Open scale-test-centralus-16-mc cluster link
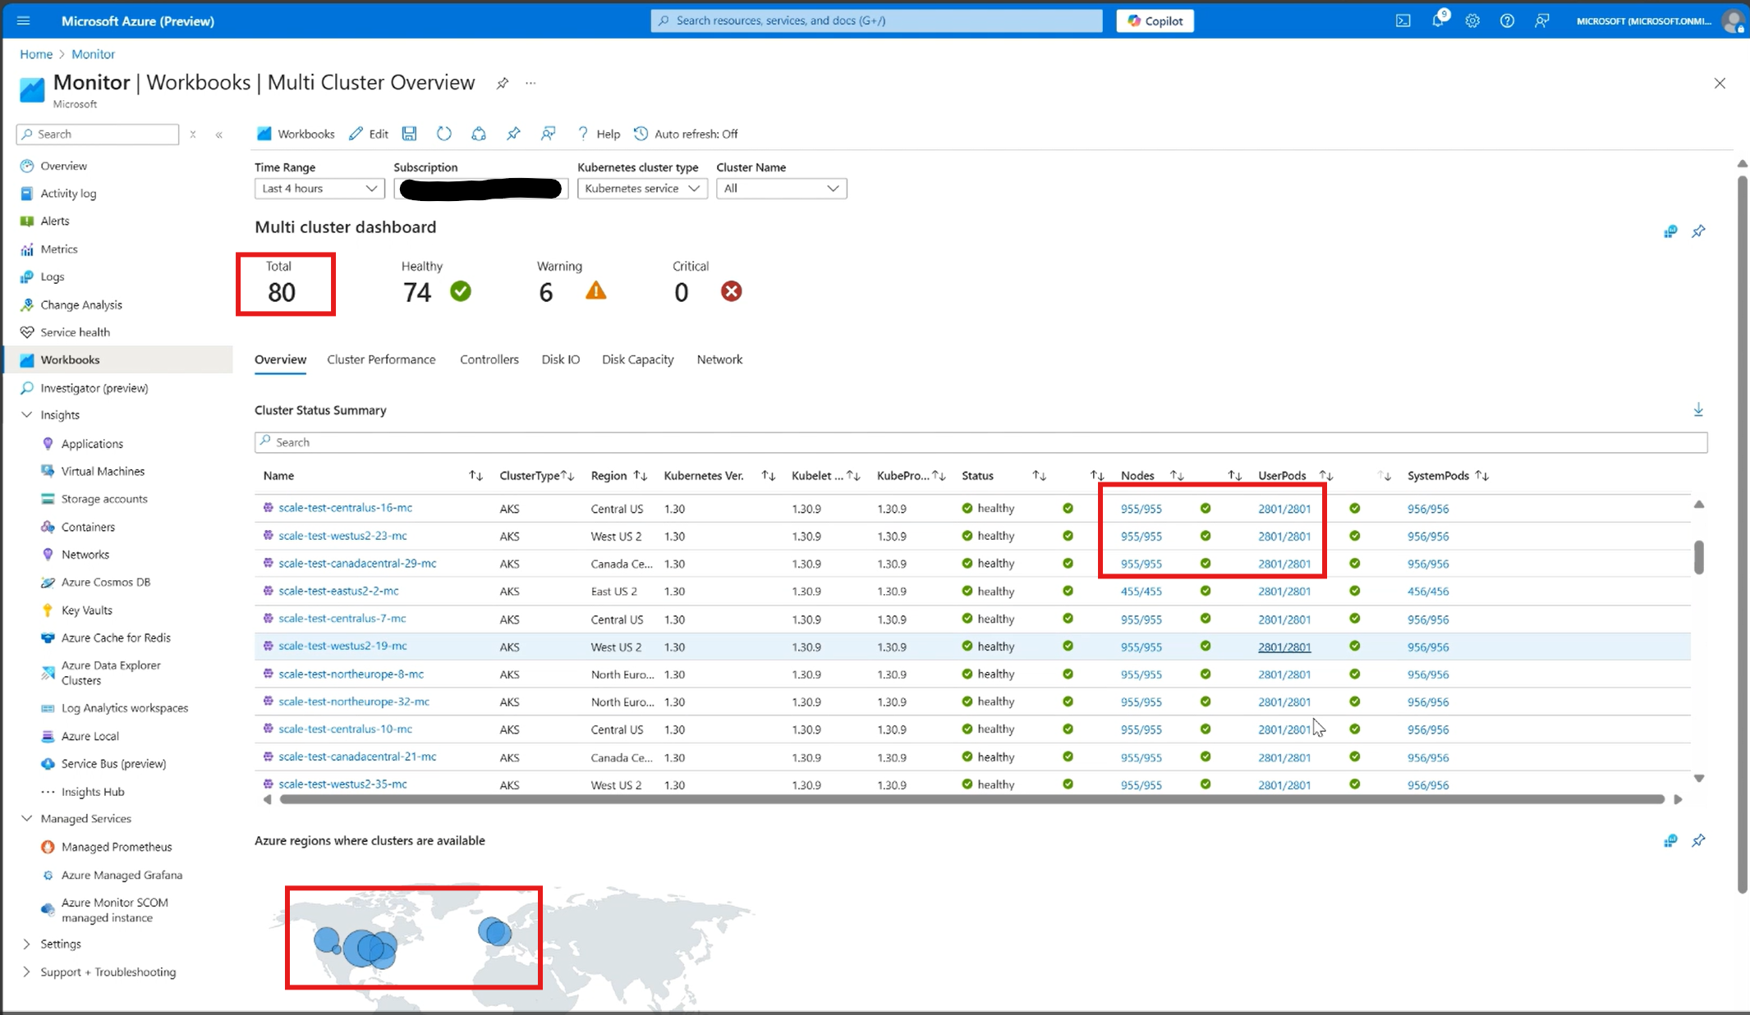Screen dimensions: 1750x1015 345,508
